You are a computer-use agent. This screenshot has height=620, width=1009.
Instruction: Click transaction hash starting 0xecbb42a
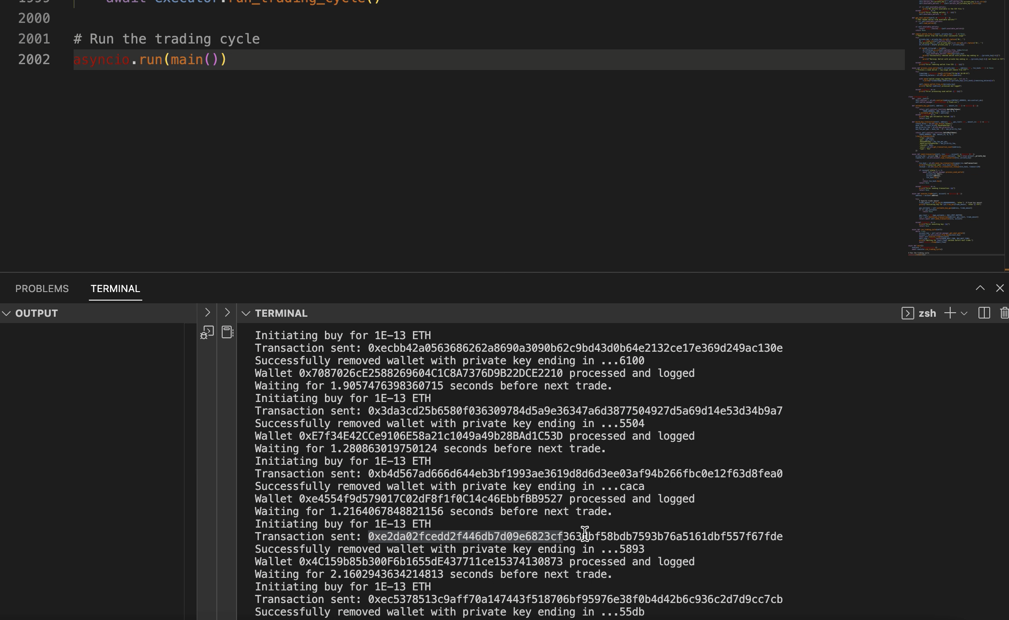pos(575,348)
